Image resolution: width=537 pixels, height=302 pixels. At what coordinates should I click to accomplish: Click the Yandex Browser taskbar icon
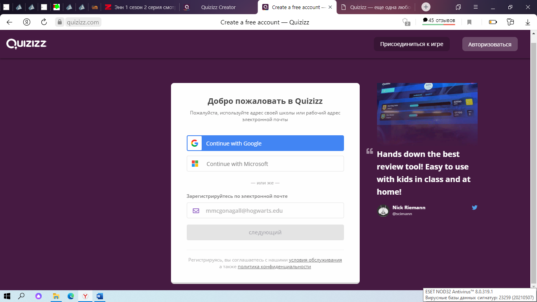click(85, 296)
